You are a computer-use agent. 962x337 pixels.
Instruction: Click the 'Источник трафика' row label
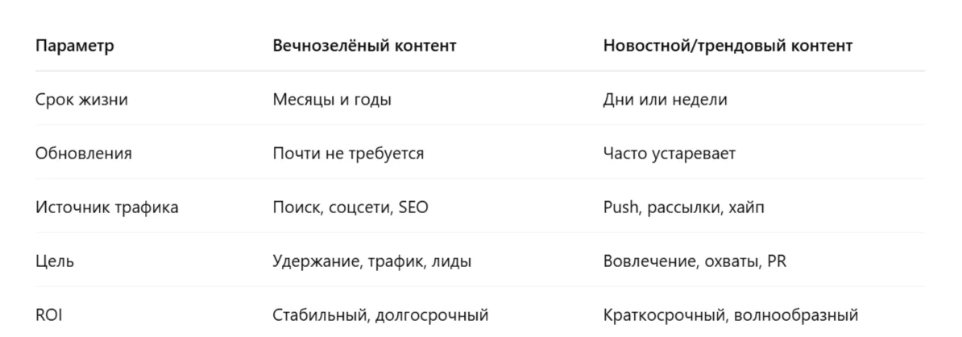[x=106, y=207]
